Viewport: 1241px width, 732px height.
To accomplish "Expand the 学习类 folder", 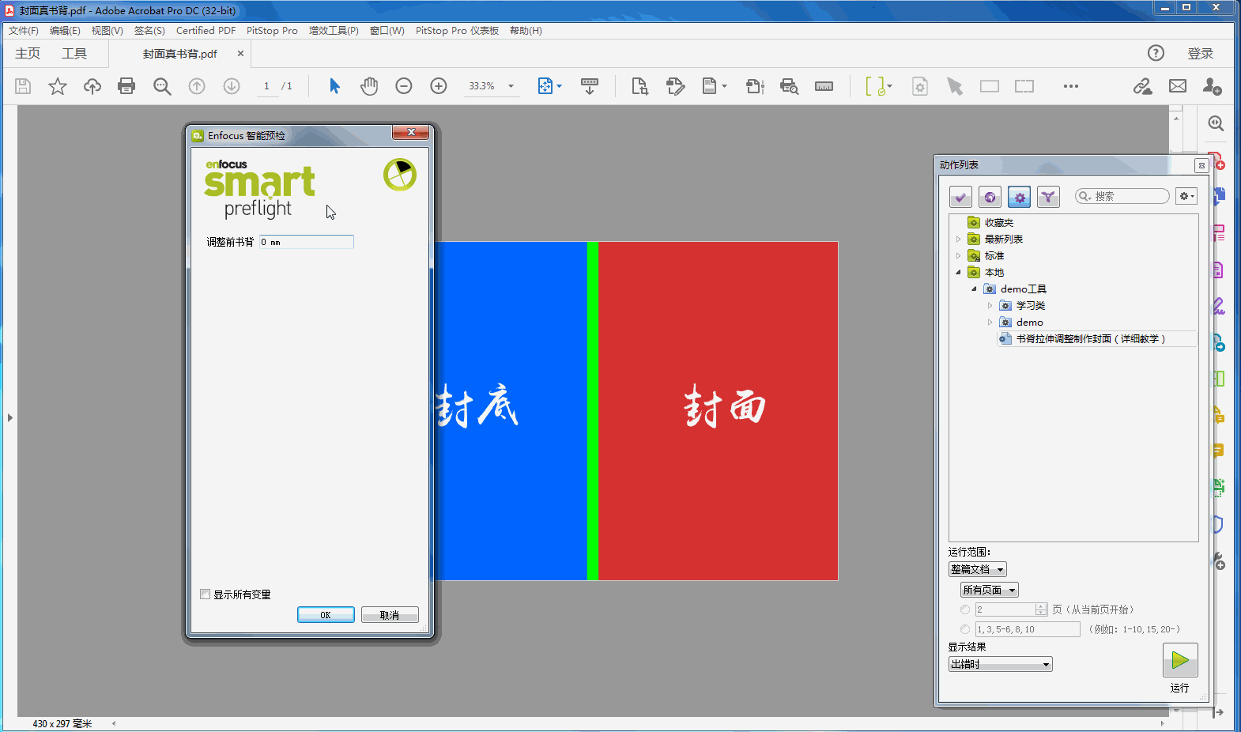I will [x=990, y=306].
